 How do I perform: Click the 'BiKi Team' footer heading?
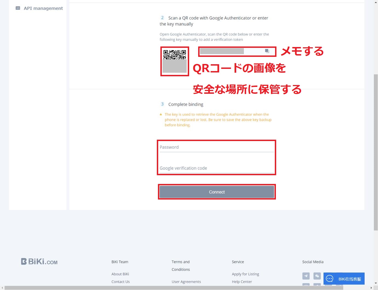pyautogui.click(x=120, y=262)
